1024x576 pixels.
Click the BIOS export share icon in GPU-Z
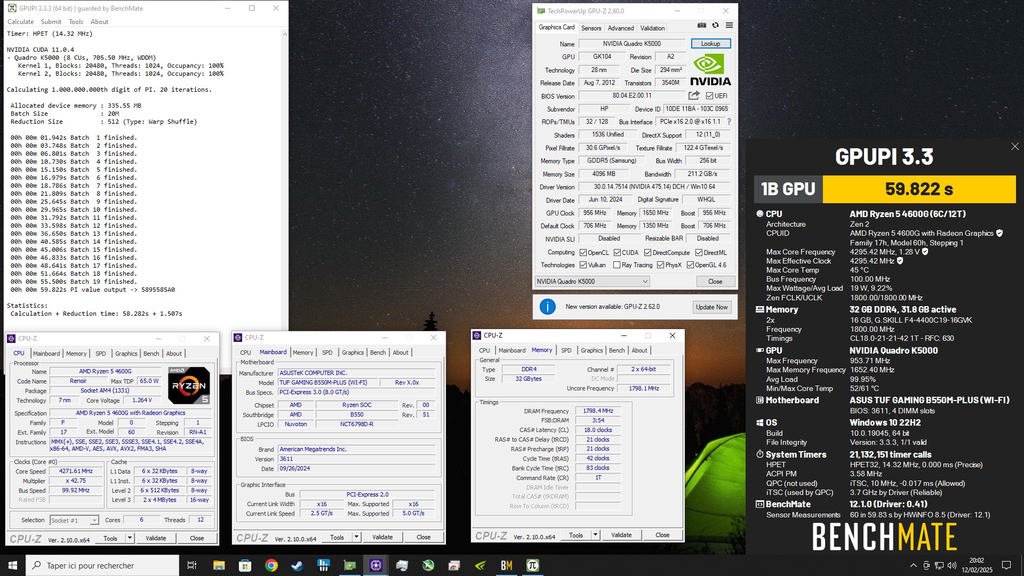pos(694,95)
